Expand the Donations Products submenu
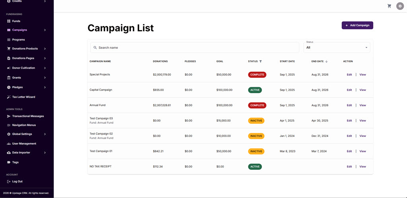The width and height of the screenshot is (407, 198). (x=45, y=49)
